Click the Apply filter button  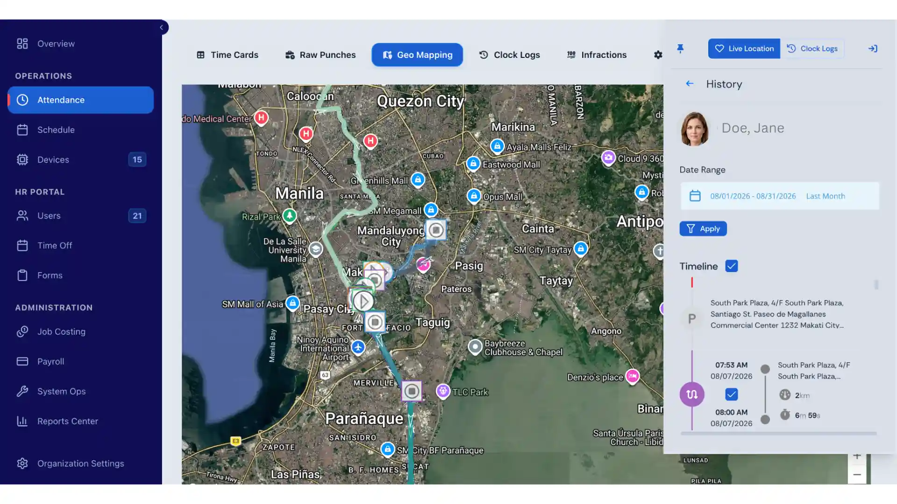pyautogui.click(x=703, y=229)
